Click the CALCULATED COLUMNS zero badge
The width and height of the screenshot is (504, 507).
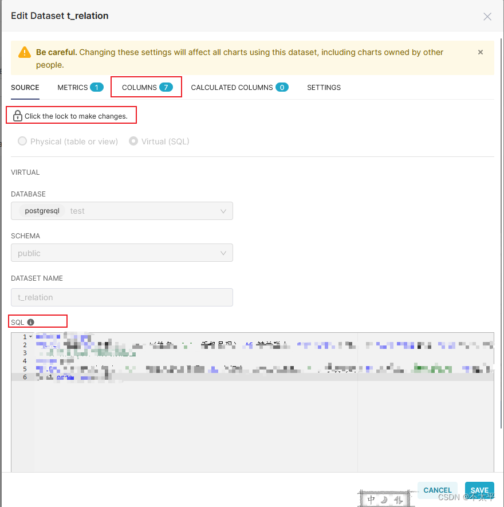[282, 87]
